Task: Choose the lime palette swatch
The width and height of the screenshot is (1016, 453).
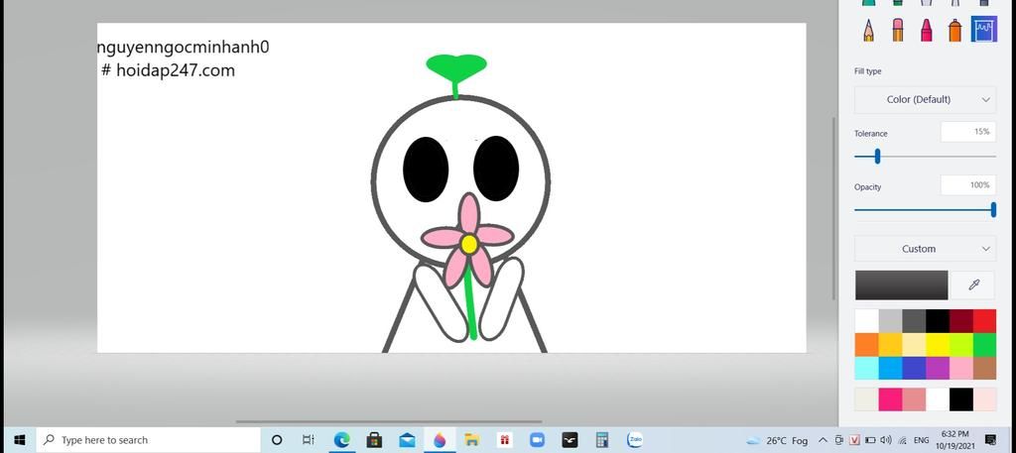Action: pos(960,344)
